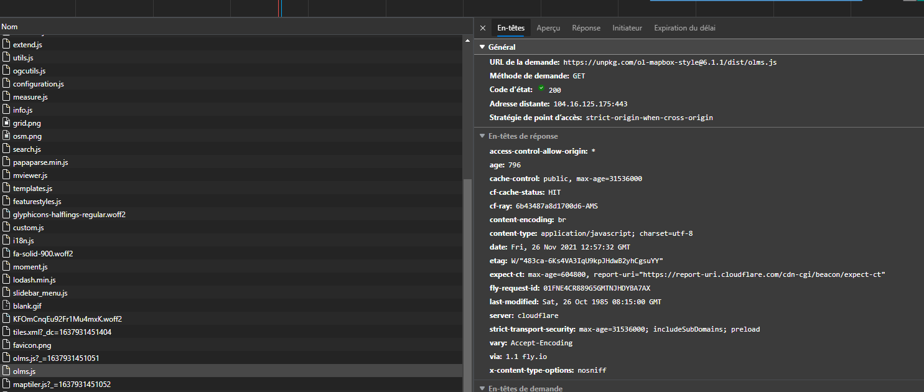Open the Initiateur tab
The height and width of the screenshot is (392, 924).
(x=626, y=28)
